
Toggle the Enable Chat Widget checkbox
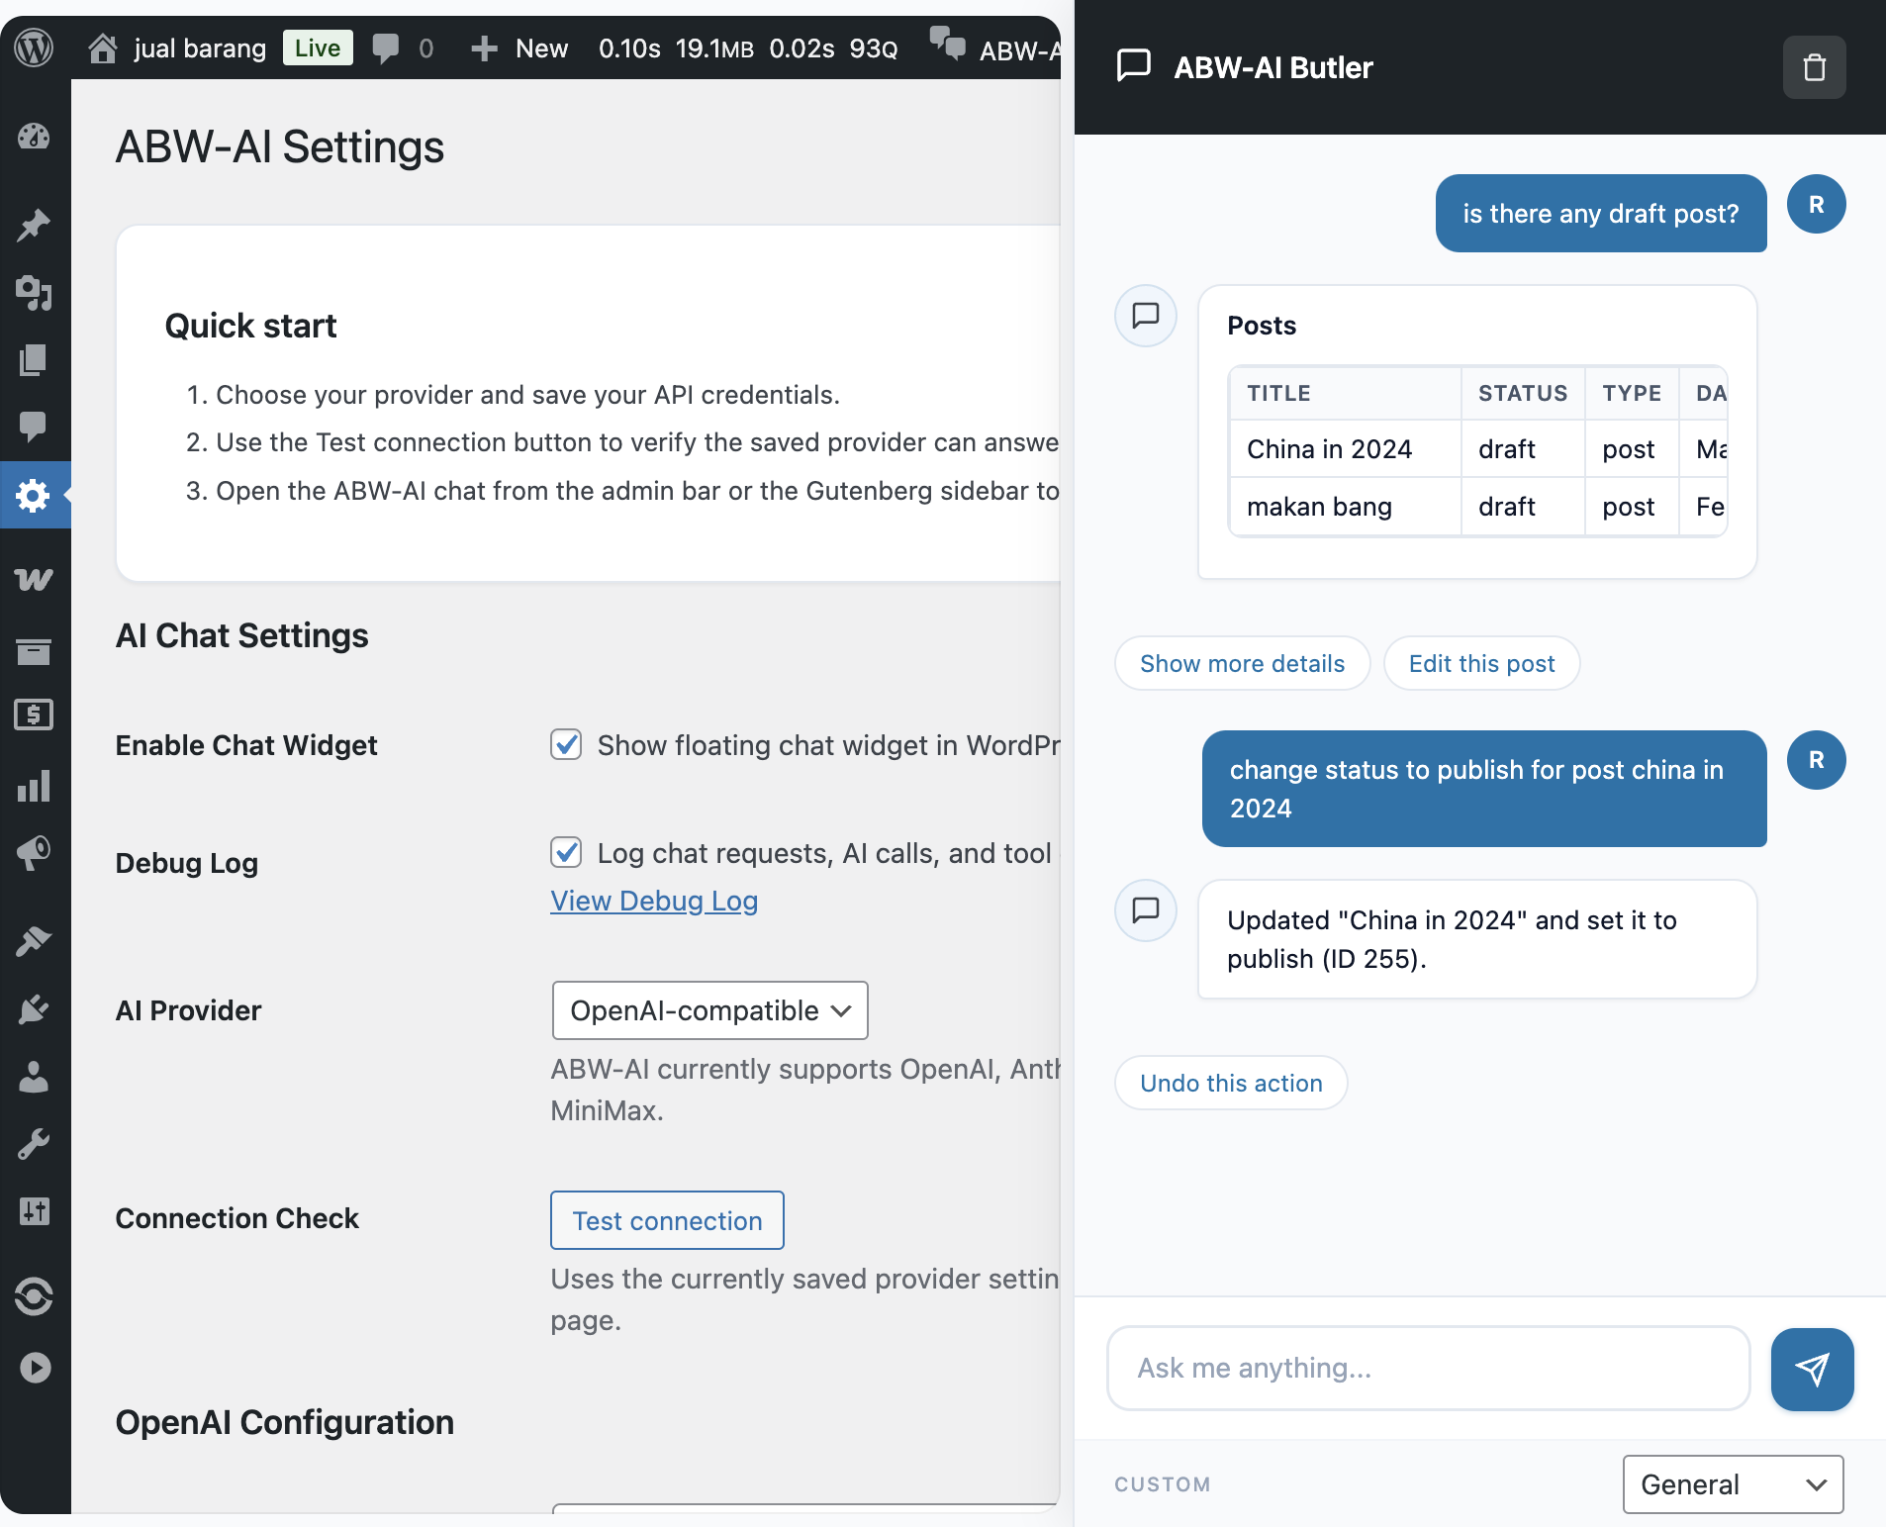point(566,744)
